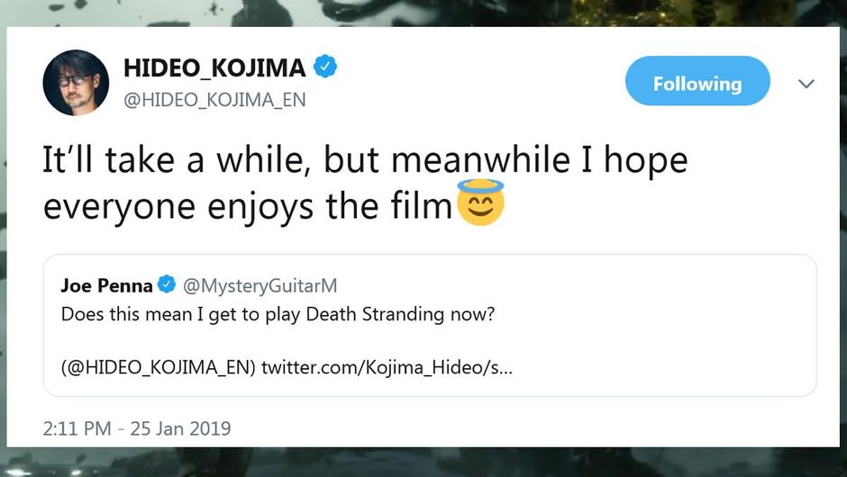Image resolution: width=847 pixels, height=477 pixels.
Task: Click Joe Penna's verified checkmark badge
Action: (167, 286)
